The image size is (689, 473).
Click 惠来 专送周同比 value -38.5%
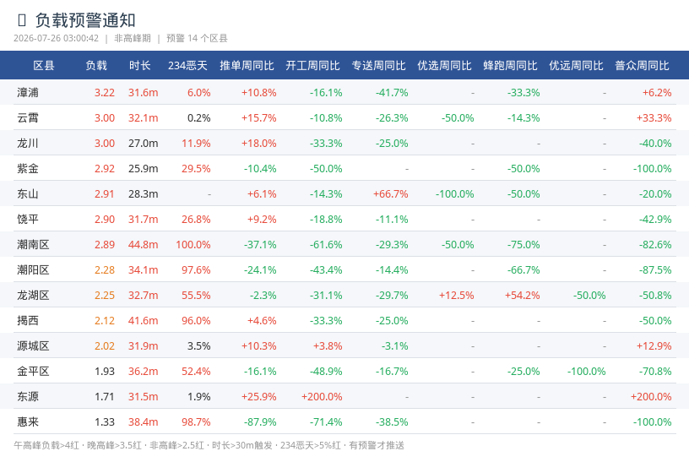coord(392,422)
